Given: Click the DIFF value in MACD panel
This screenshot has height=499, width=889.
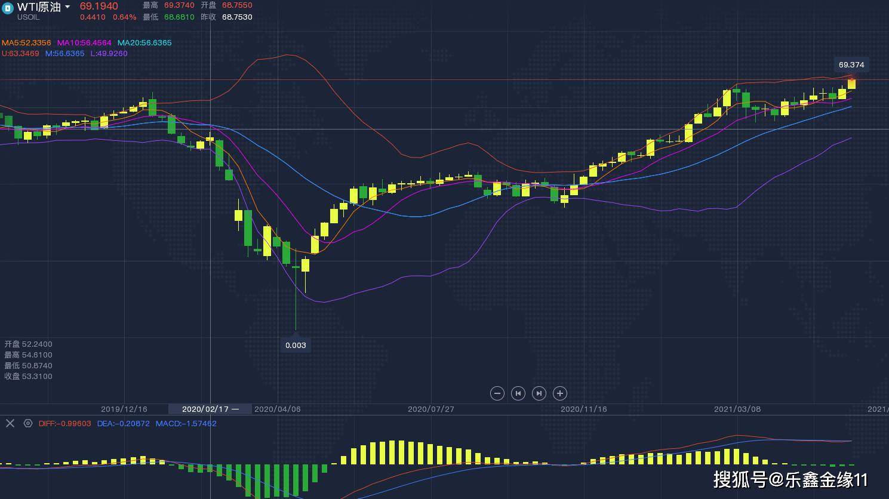Looking at the screenshot, I should pyautogui.click(x=65, y=424).
